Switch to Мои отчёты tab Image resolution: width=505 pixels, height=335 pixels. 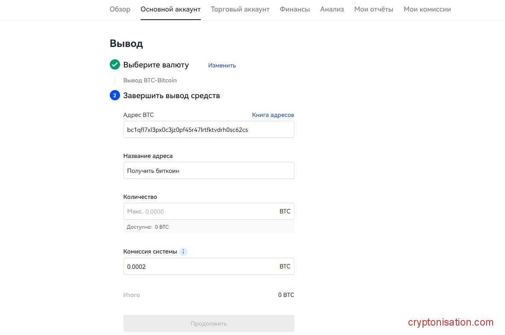click(374, 9)
